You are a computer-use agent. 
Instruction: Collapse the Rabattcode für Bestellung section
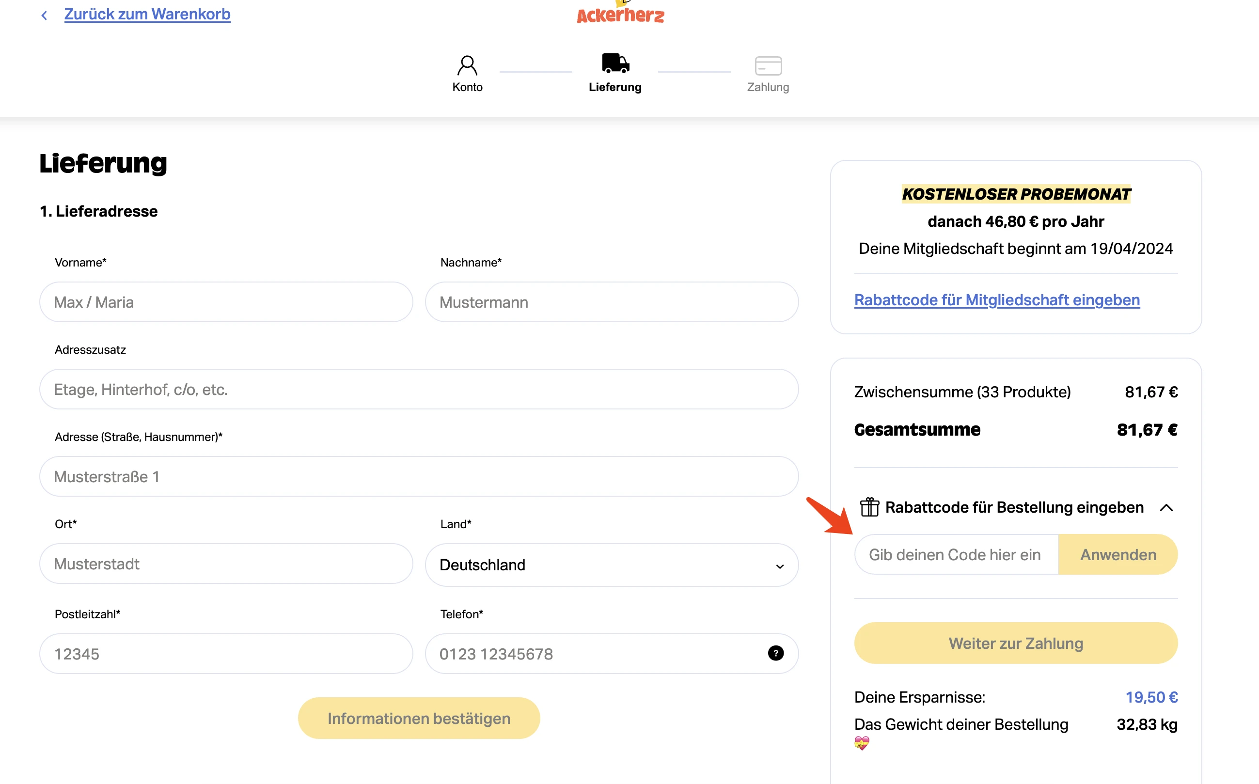point(1166,507)
